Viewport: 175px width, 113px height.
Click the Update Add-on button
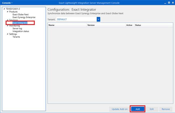(x=119, y=109)
